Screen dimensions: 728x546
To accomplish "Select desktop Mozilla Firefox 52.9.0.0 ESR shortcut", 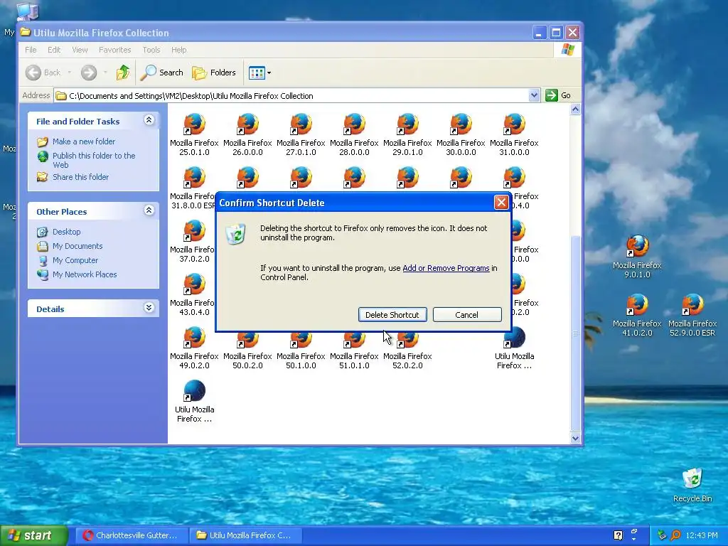I will (692, 315).
